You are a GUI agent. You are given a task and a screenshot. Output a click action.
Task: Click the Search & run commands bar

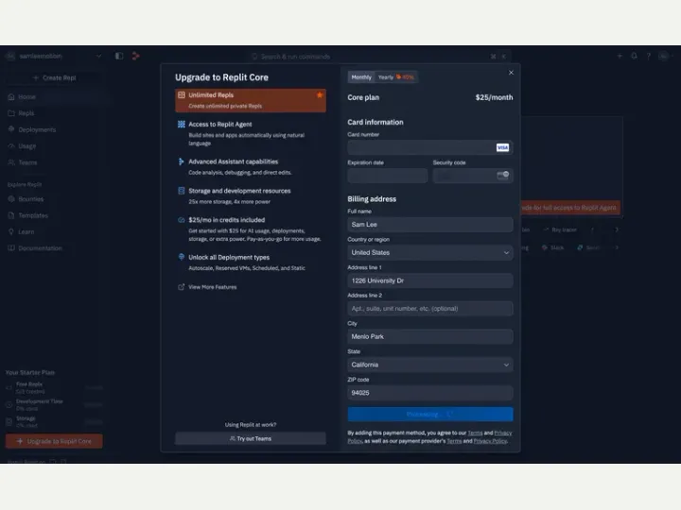tap(377, 57)
